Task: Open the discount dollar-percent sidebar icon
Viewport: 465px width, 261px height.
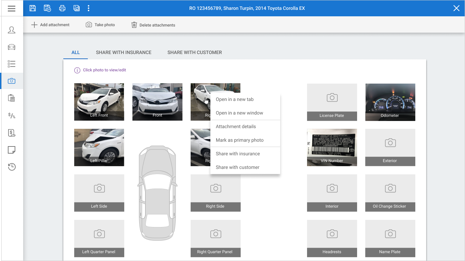Action: pyautogui.click(x=12, y=116)
